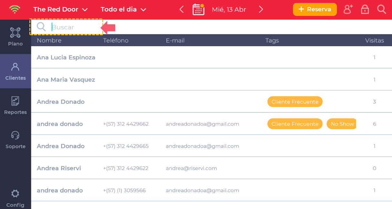Click visits count 0 for Andrea Riservi

[375, 168]
